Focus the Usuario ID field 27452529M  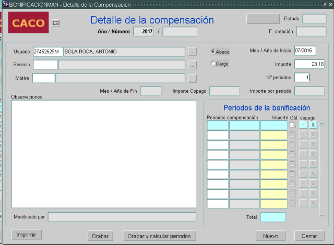click(x=48, y=52)
